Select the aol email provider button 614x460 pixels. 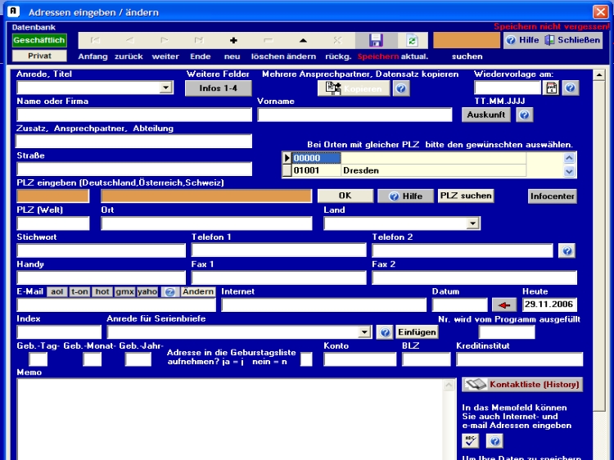pos(57,291)
